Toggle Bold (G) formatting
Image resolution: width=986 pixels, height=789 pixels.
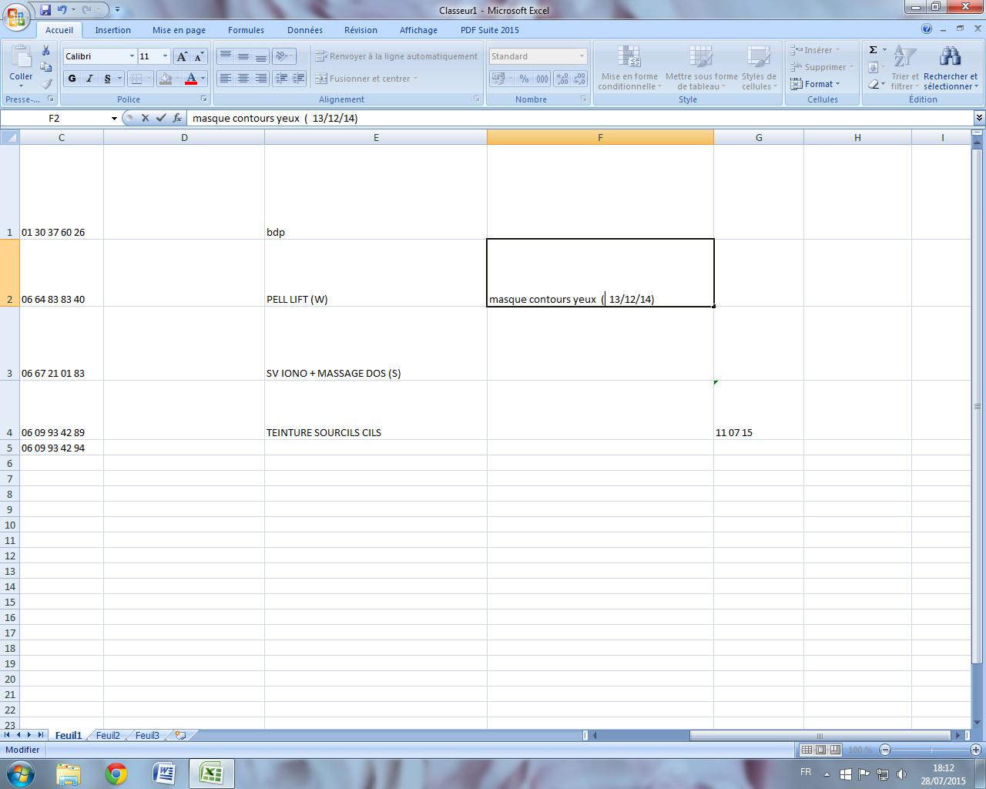(x=72, y=79)
